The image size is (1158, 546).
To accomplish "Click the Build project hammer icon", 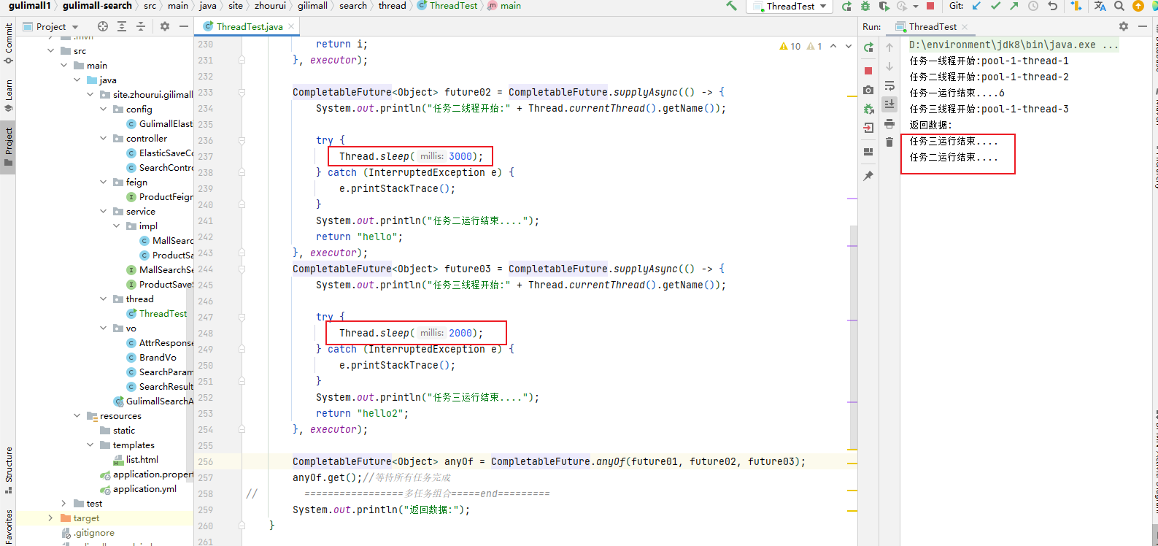I will pyautogui.click(x=731, y=6).
